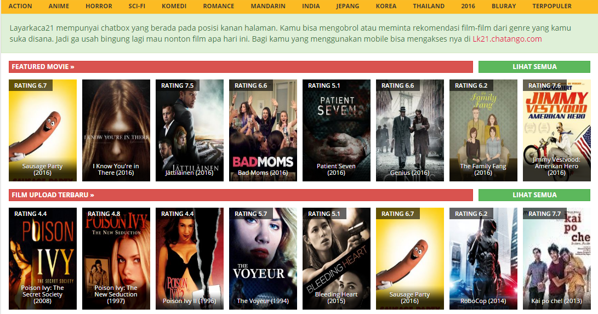Go to the MANDARIN category
This screenshot has height=314, width=598.
(268, 6)
